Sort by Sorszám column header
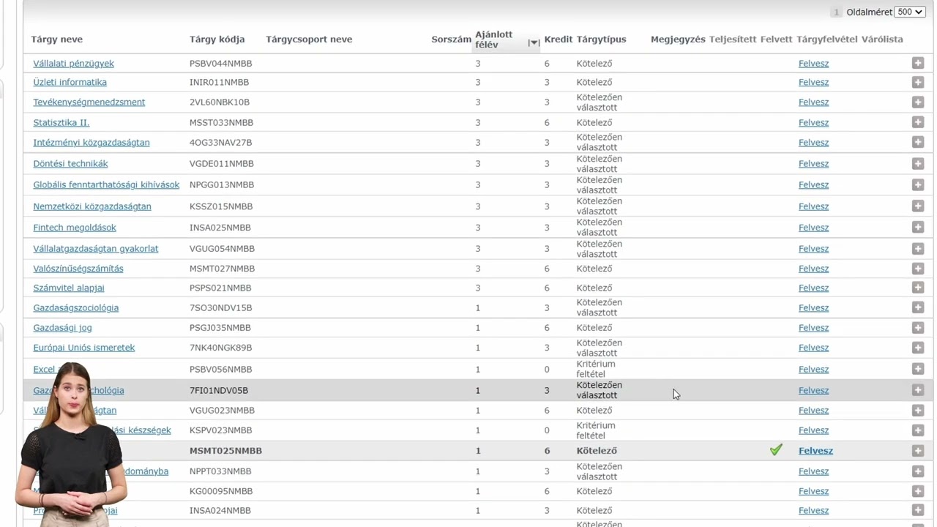The width and height of the screenshot is (937, 527). click(452, 40)
